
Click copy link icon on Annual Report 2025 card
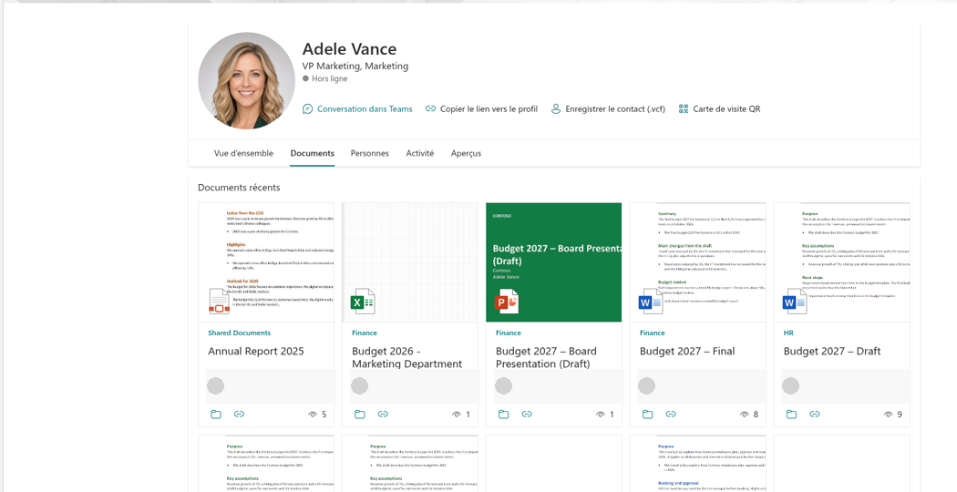coord(239,415)
